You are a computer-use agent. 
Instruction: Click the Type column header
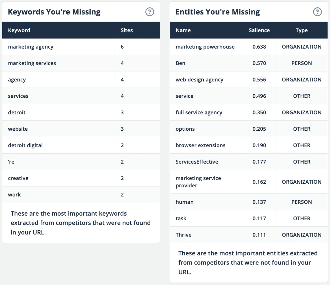pyautogui.click(x=301, y=30)
